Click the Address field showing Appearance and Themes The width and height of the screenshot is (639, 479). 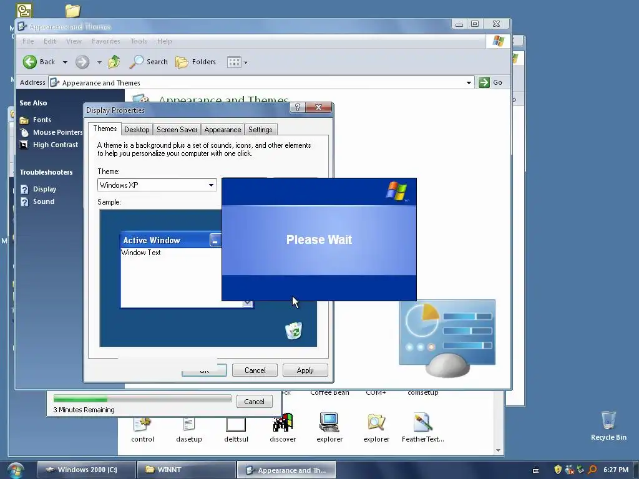(x=261, y=83)
